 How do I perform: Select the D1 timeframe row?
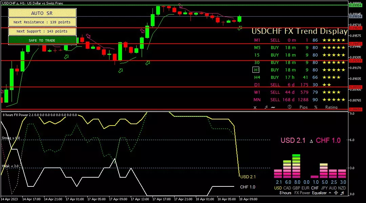point(256,85)
